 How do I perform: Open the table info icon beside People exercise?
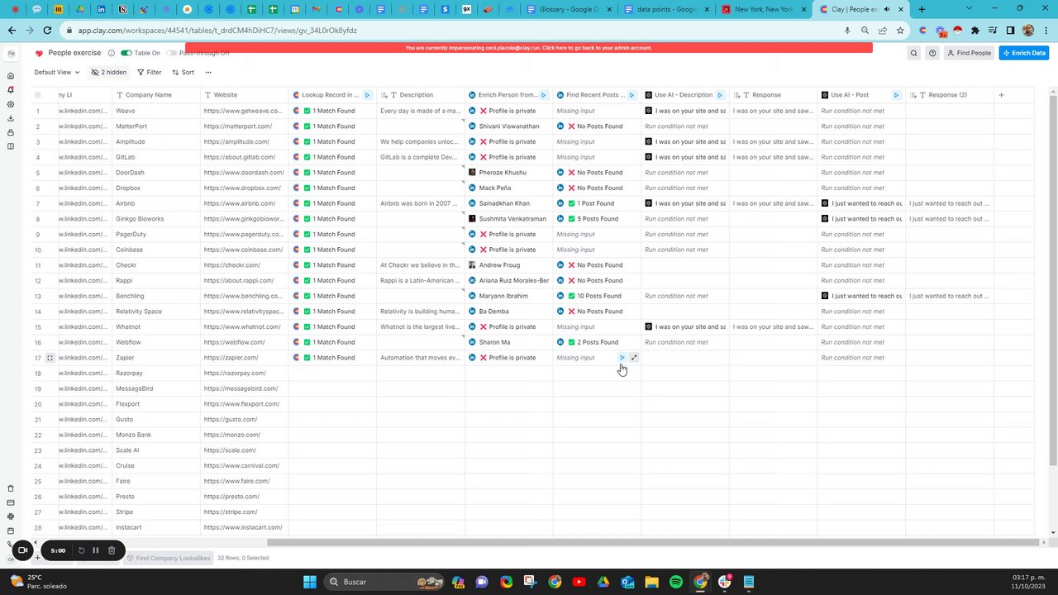(111, 53)
